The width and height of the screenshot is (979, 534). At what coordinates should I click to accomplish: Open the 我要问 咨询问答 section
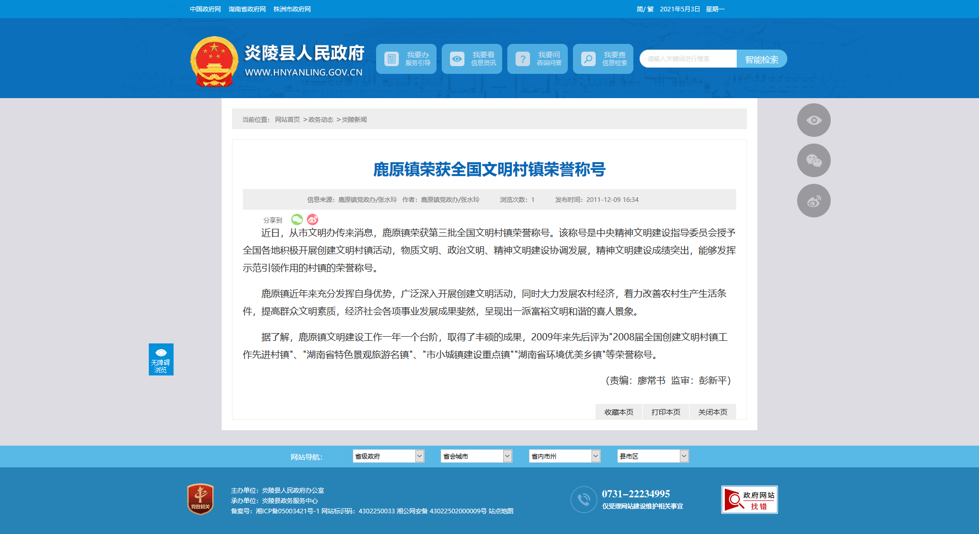click(x=537, y=59)
